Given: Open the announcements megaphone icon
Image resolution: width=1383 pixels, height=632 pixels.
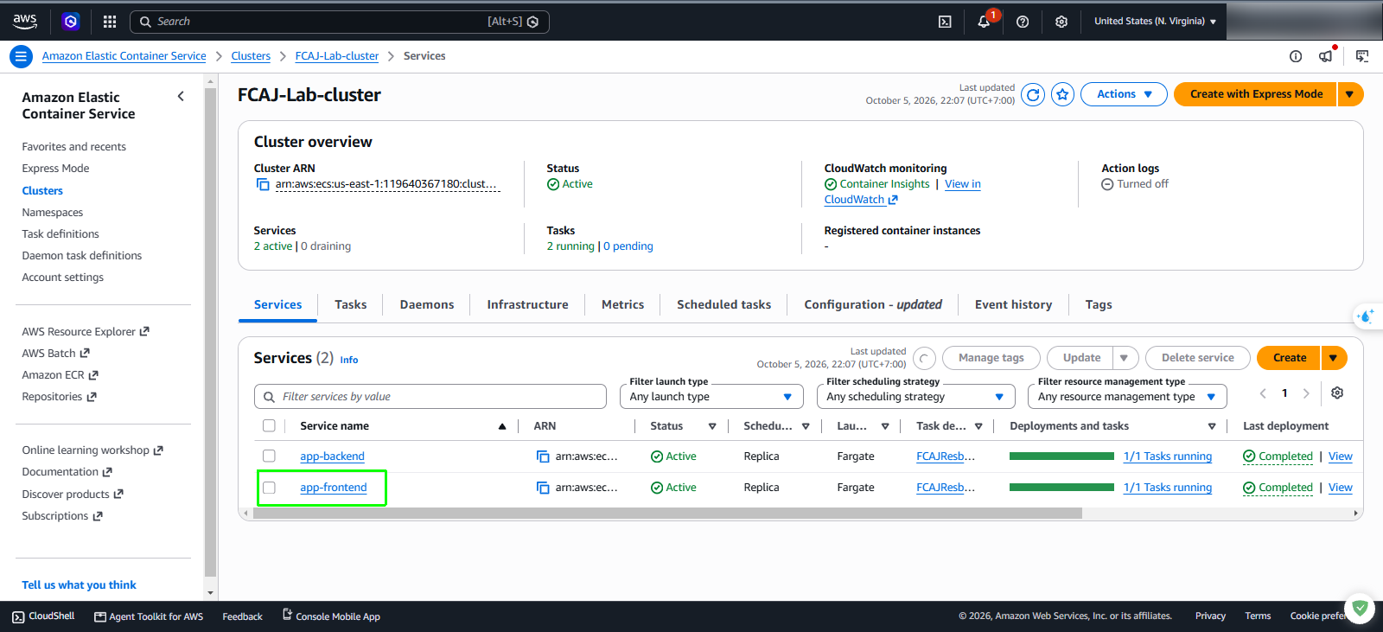Looking at the screenshot, I should pyautogui.click(x=1326, y=56).
